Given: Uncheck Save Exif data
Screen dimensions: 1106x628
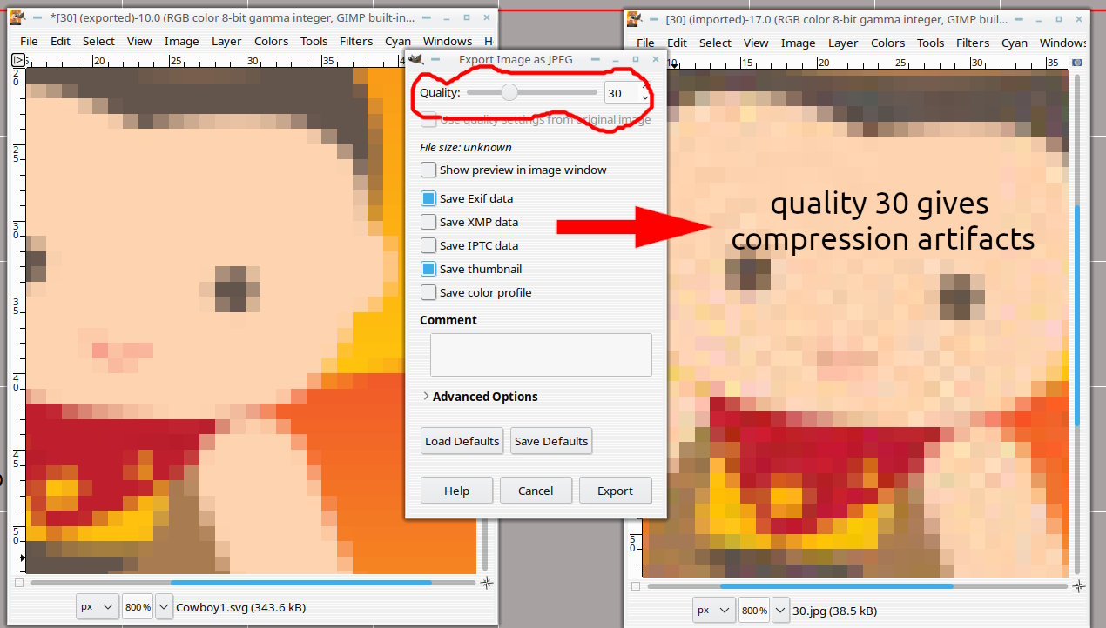Looking at the screenshot, I should [x=428, y=198].
